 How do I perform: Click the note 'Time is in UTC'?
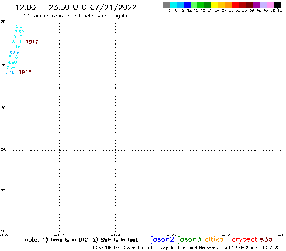(70, 240)
